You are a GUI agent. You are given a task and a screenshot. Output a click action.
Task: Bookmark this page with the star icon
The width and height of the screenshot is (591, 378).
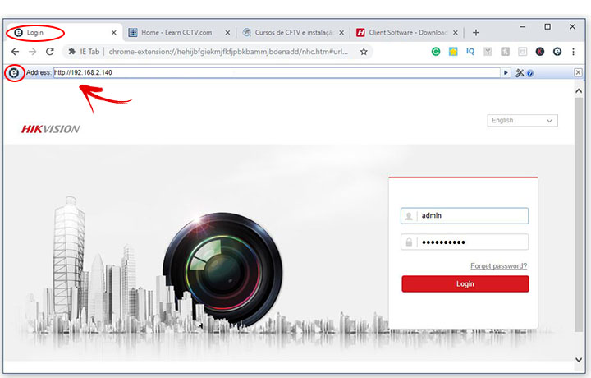click(364, 51)
